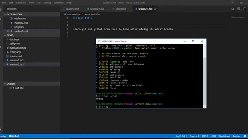Click the feedback smiley in status bar

tap(245, 136)
